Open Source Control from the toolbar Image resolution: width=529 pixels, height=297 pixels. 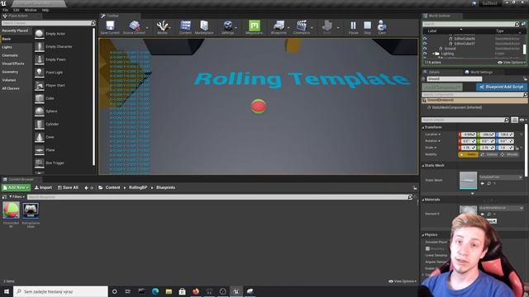pyautogui.click(x=134, y=27)
